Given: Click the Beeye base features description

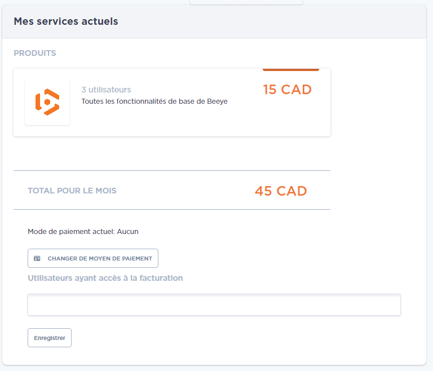Looking at the screenshot, I should [154, 101].
